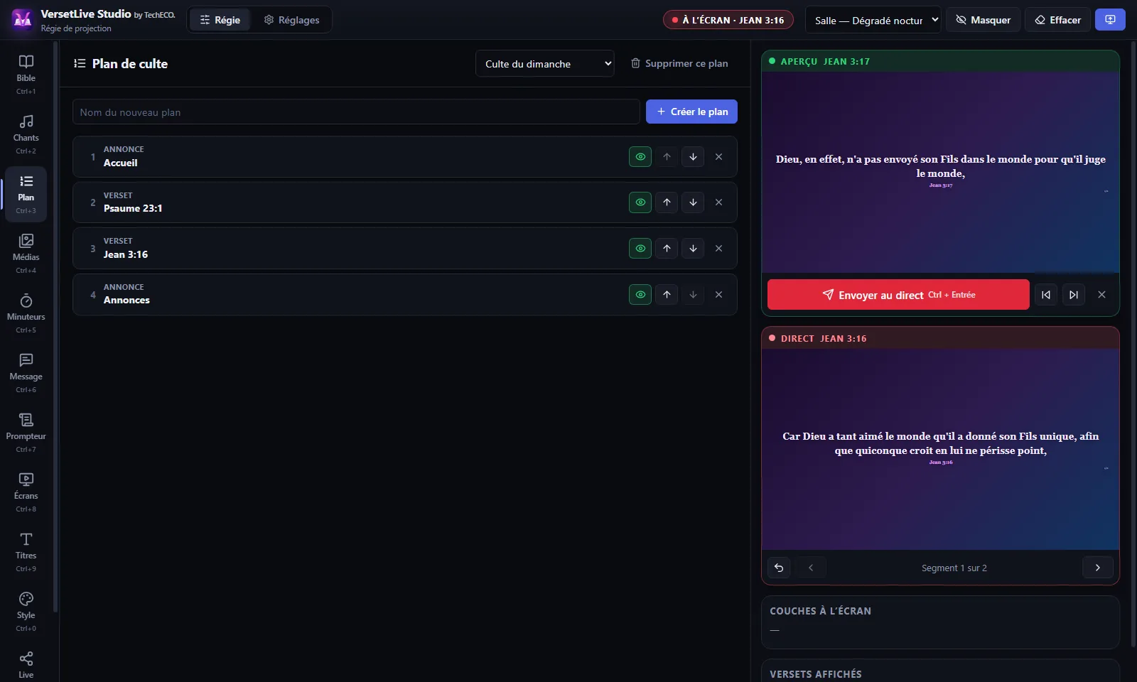
Task: Remove the Annonces item from plan
Action: pos(719,295)
